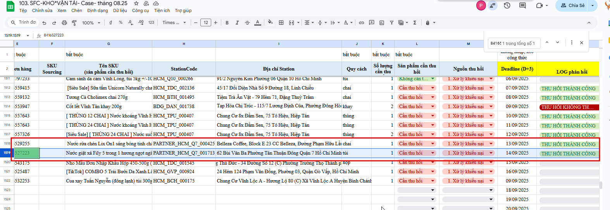Close the find box
This screenshot has width=610, height=210.
point(582,43)
